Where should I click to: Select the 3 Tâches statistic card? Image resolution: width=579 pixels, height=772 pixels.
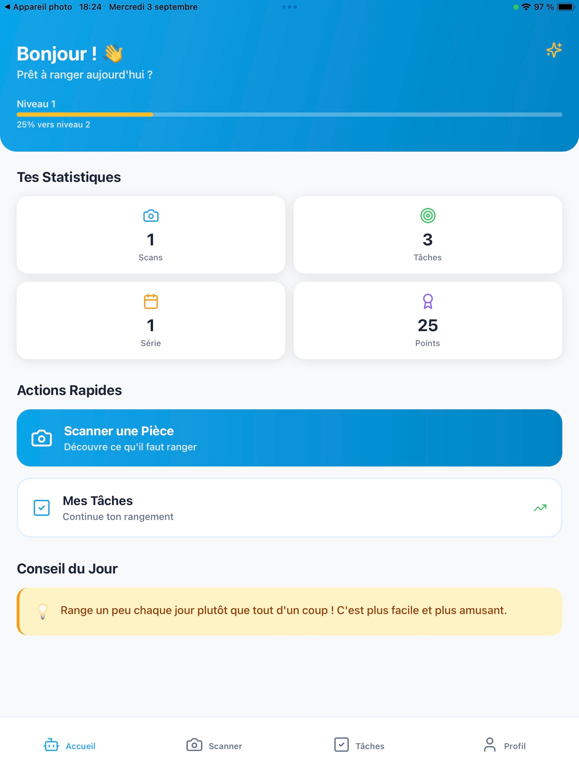(428, 235)
